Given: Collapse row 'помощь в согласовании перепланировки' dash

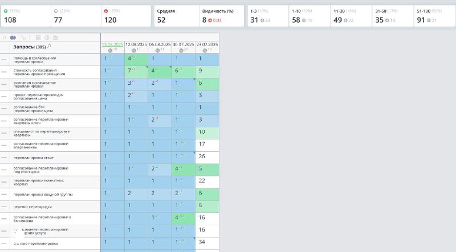Looking at the screenshot, I should (x=4, y=60).
